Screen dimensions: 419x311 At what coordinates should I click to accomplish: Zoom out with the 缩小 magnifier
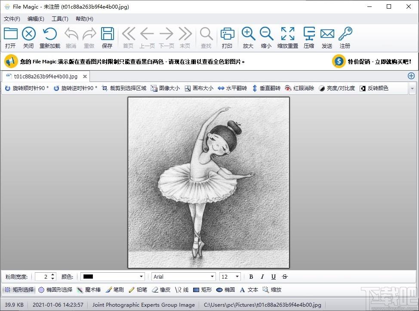tap(266, 37)
